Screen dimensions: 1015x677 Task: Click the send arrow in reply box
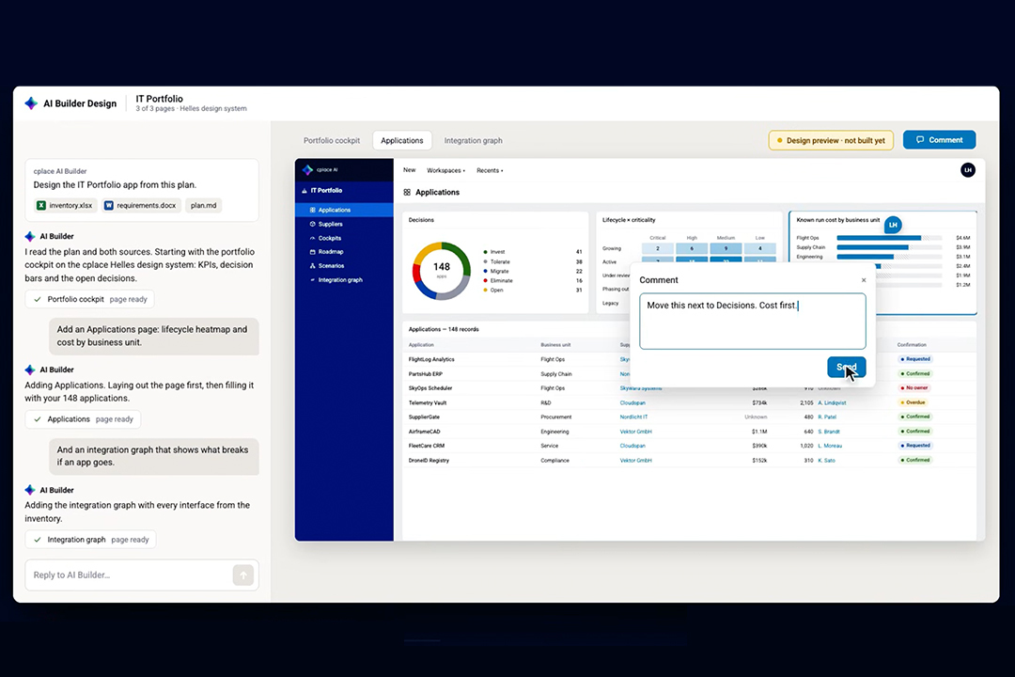click(243, 575)
